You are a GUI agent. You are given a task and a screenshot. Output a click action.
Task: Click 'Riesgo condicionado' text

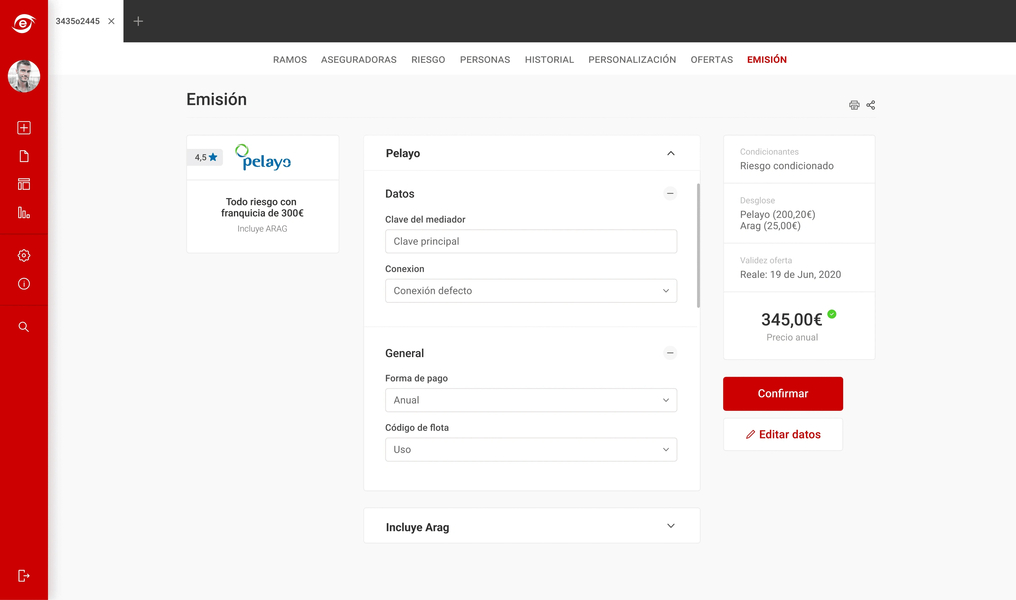[x=786, y=166]
